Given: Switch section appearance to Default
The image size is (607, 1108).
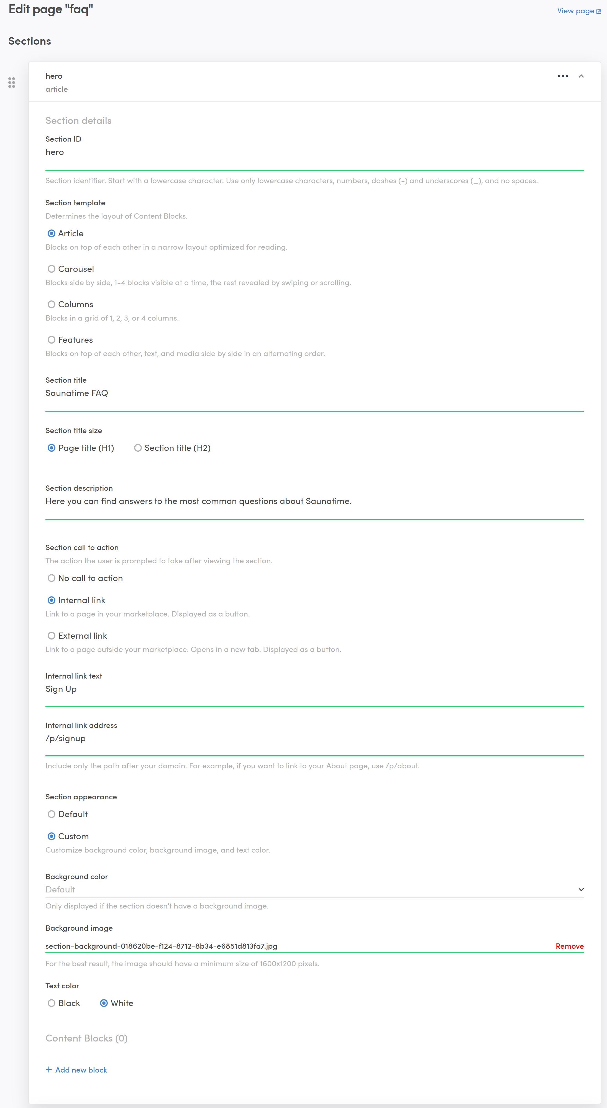Looking at the screenshot, I should 52,814.
